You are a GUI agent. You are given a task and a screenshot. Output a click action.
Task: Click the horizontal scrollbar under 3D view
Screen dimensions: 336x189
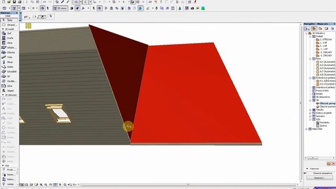188,184
